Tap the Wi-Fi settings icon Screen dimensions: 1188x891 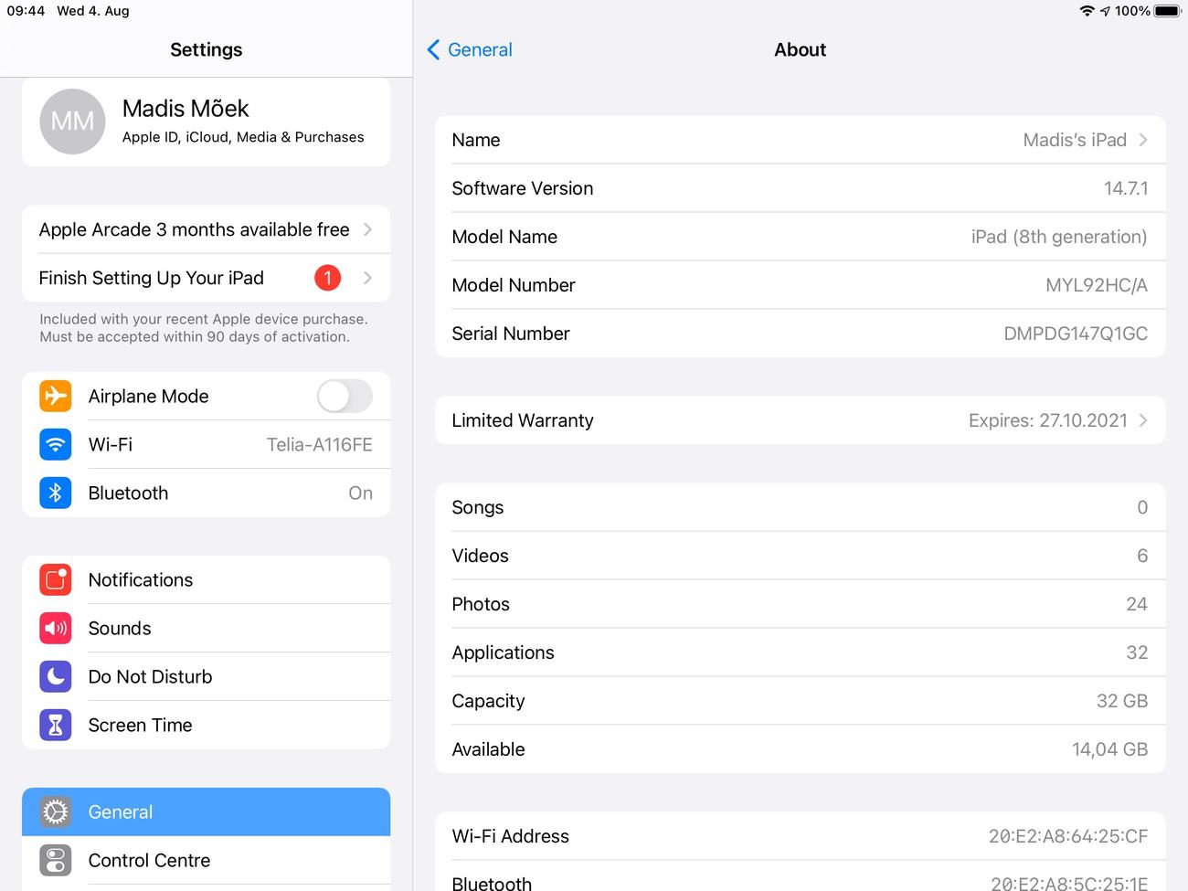[x=56, y=444]
